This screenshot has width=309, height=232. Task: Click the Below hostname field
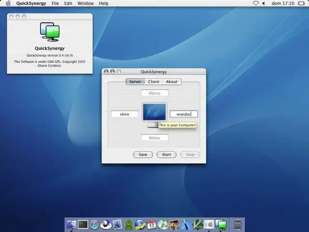click(x=154, y=138)
